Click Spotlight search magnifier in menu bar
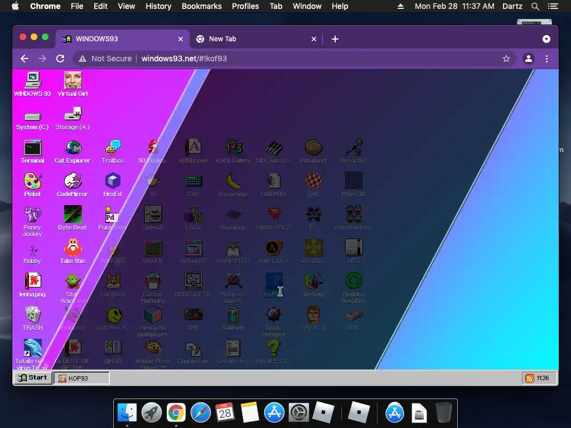The height and width of the screenshot is (428, 571). click(535, 6)
